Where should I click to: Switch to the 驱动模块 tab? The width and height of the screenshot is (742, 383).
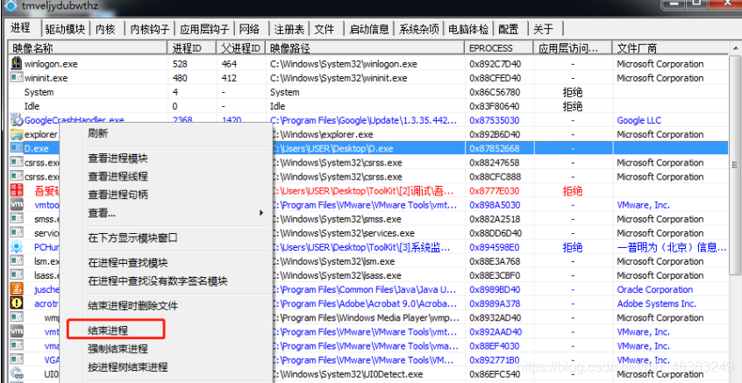65,29
